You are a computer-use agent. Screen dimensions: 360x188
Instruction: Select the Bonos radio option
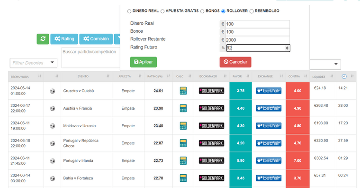(202, 11)
